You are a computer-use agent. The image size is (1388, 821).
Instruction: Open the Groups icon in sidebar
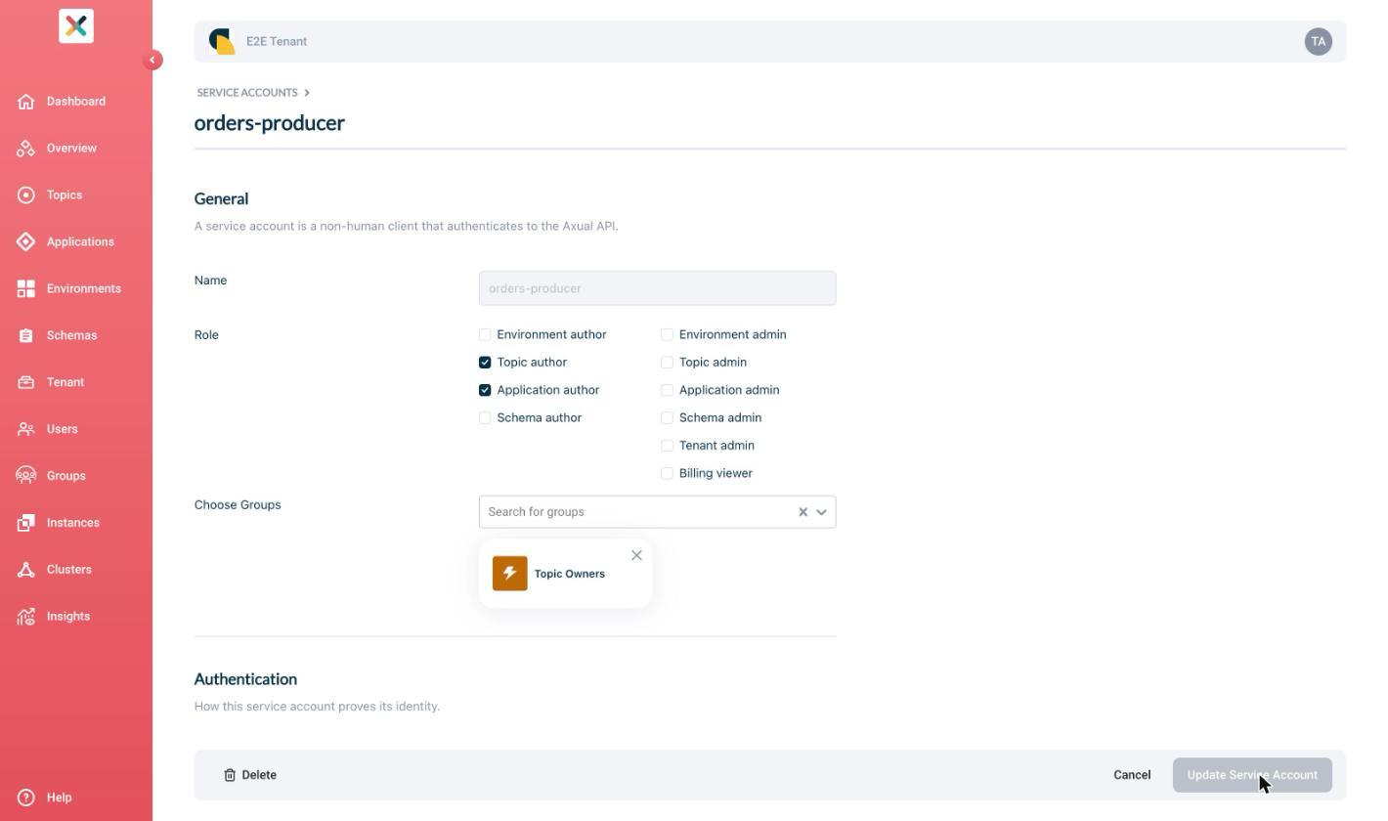tap(26, 476)
